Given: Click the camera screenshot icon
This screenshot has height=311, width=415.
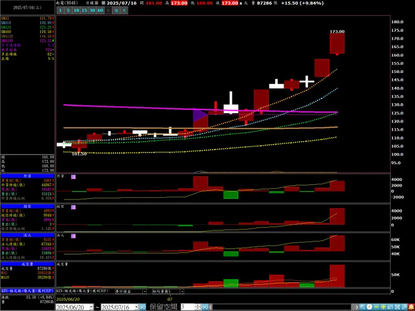Looking at the screenshot, I should (396, 307).
